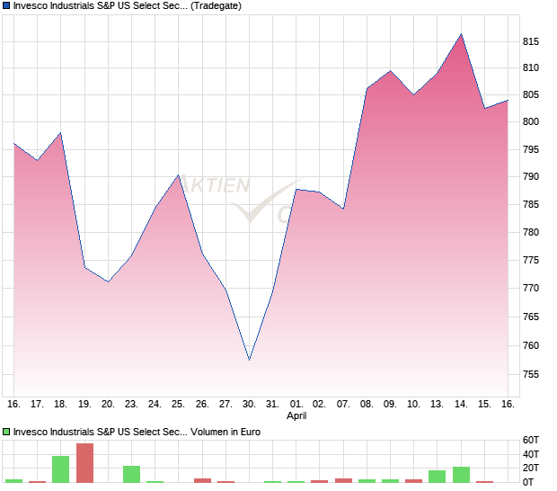Click the price low point at the 30th
557x491 pixels.
click(250, 360)
